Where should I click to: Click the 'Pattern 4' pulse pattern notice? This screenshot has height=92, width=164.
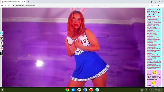154,67
